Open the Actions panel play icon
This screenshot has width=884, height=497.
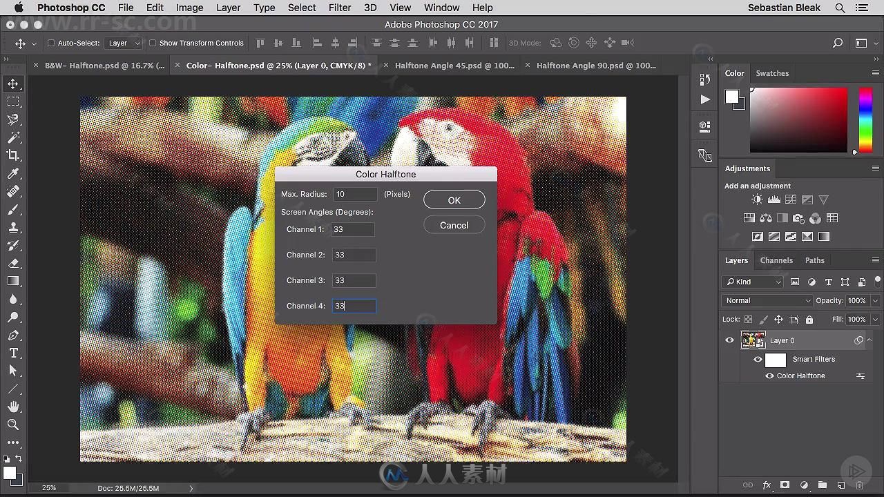(704, 99)
